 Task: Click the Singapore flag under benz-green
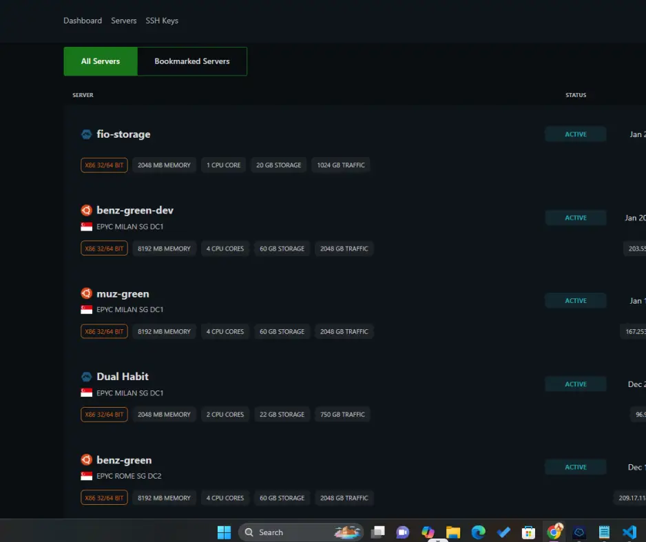click(86, 477)
